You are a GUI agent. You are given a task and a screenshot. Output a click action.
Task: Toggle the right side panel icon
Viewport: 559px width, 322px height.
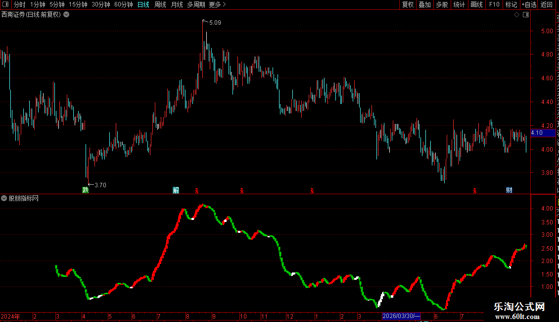coord(526,15)
